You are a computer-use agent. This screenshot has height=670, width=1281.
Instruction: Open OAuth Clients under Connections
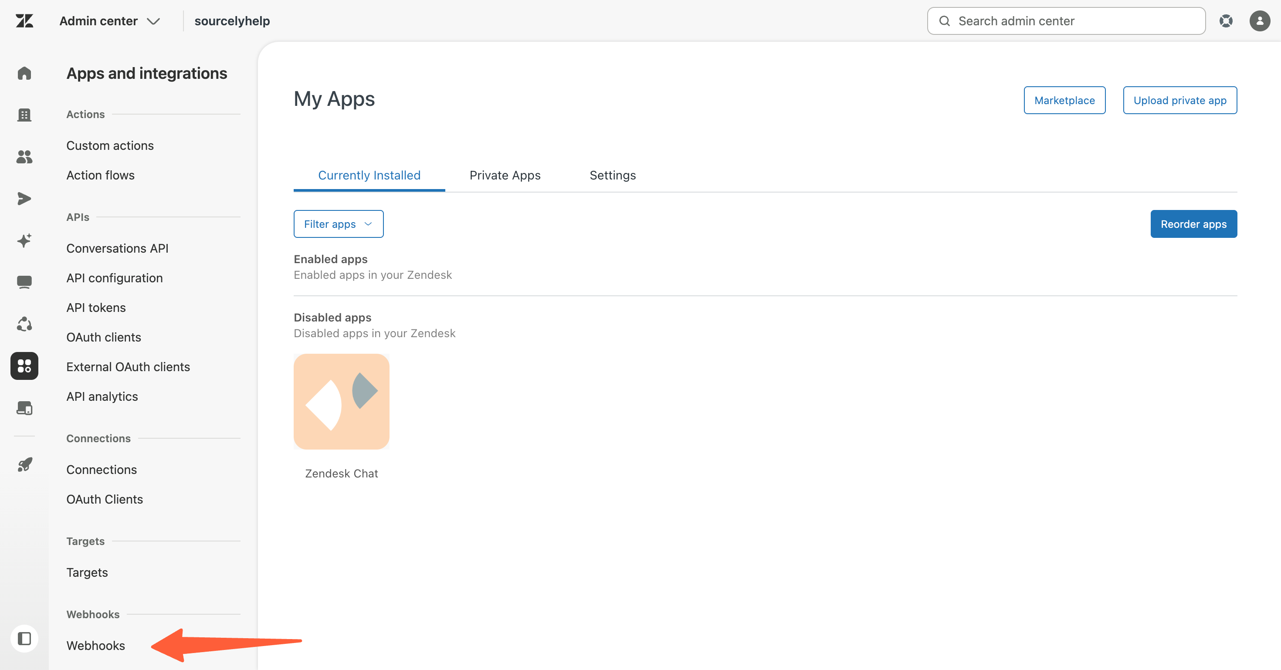pyautogui.click(x=105, y=500)
